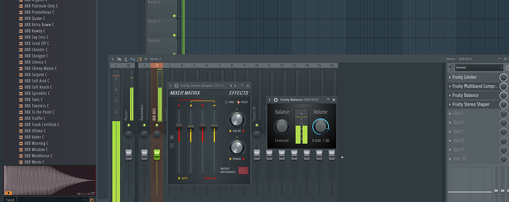Click the Fruity Balance Volume knob
The image size is (509, 202).
(320, 127)
